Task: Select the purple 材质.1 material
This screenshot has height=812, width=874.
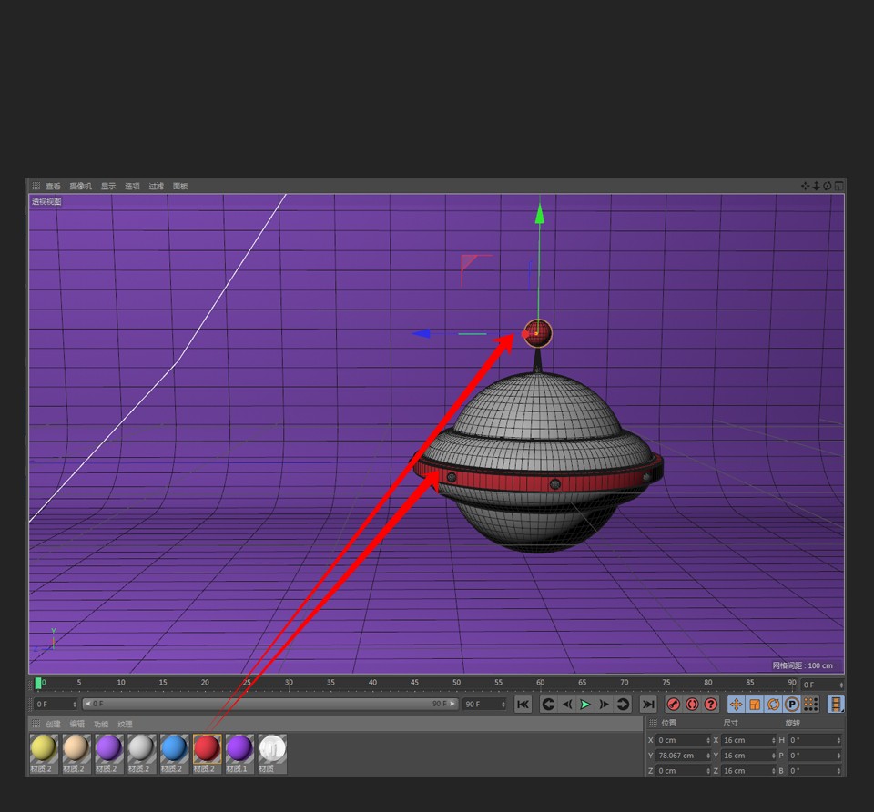Action: point(239,748)
